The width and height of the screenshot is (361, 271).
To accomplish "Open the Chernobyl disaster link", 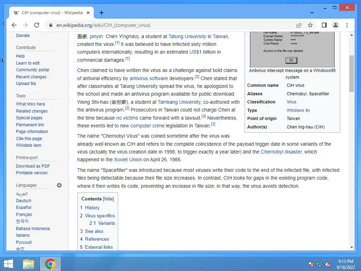I will pyautogui.click(x=281, y=152).
